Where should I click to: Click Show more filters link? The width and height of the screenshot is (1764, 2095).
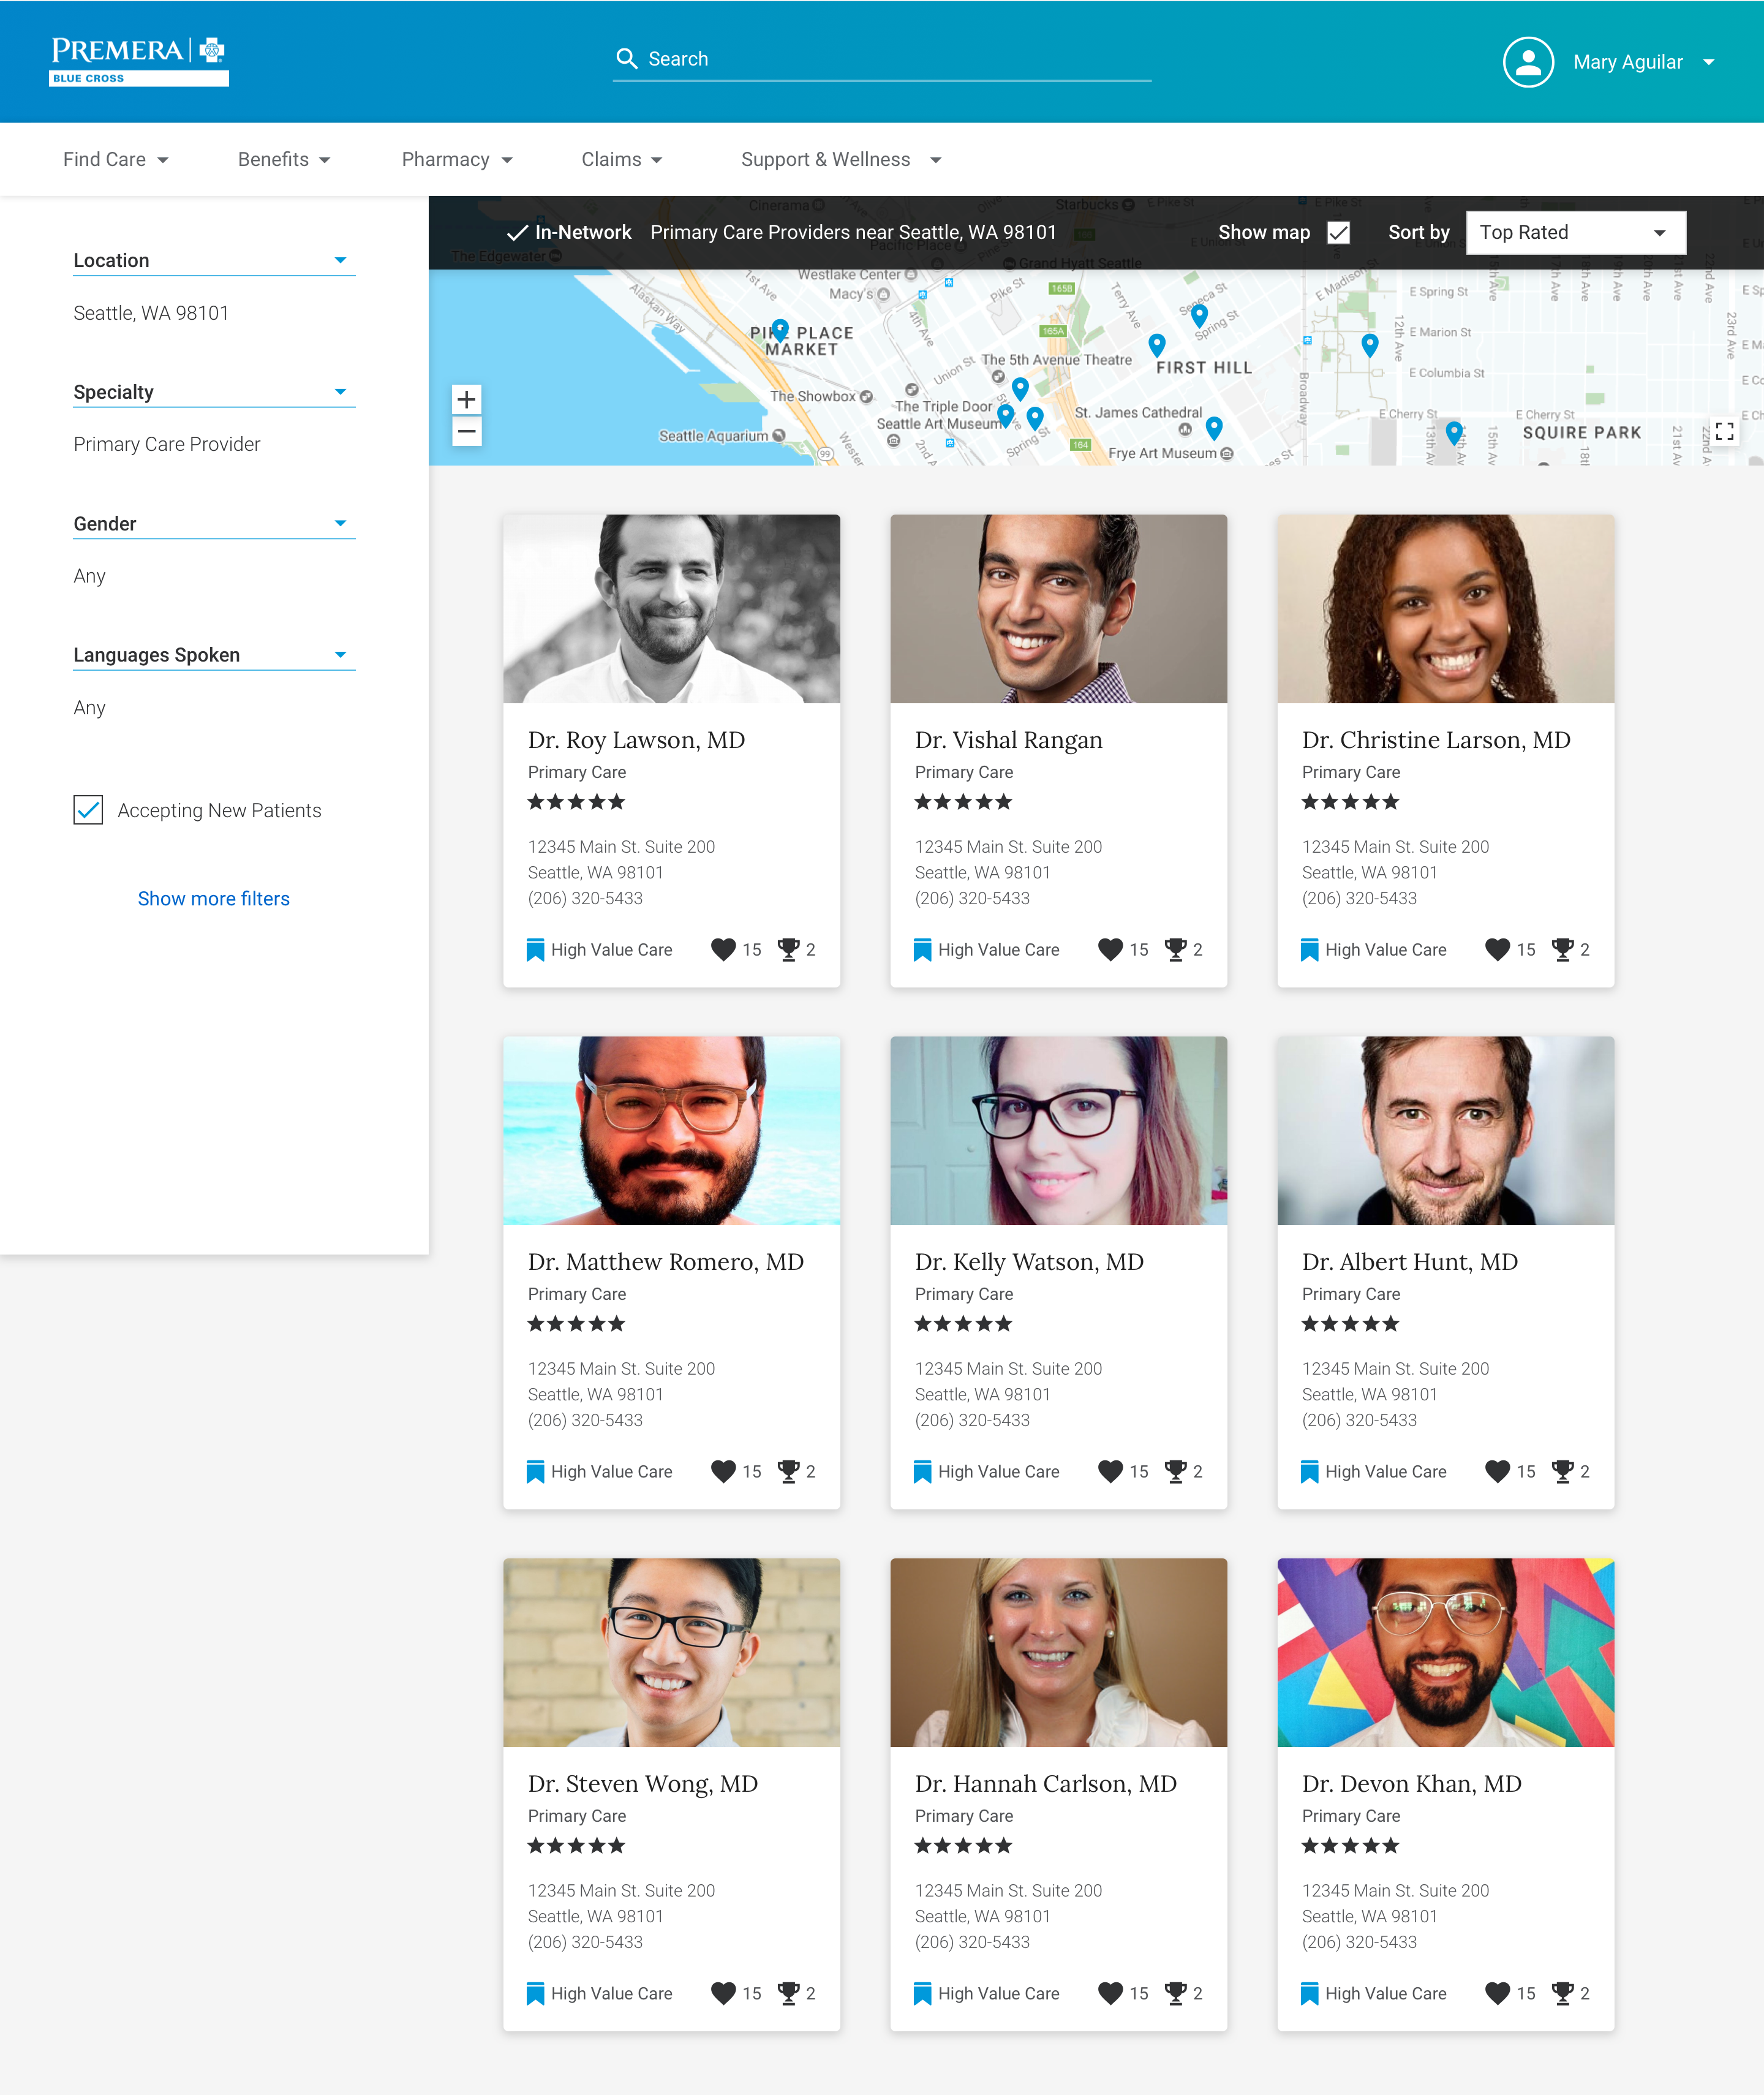214,898
